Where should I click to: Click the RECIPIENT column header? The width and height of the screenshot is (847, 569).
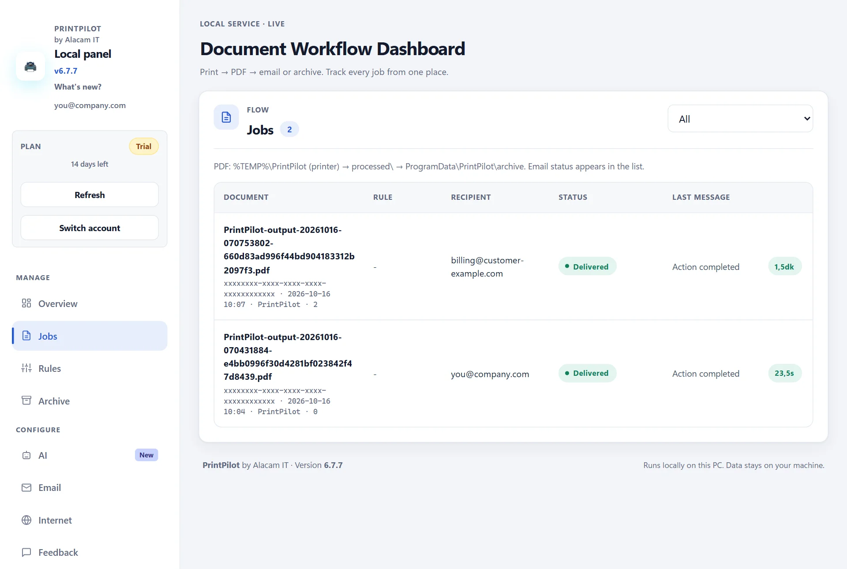tap(471, 197)
